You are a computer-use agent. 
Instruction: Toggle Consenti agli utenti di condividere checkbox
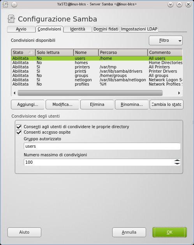click(x=19, y=127)
